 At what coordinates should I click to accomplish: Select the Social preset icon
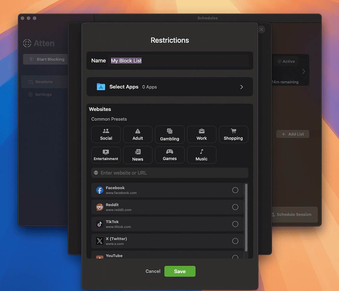106,135
